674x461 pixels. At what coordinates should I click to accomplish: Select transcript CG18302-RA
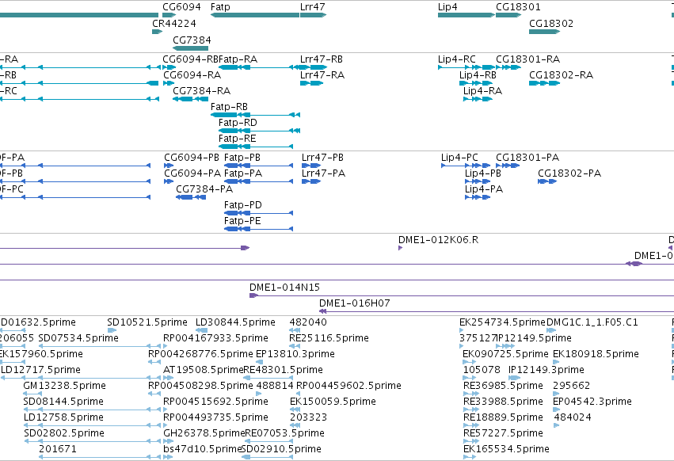coord(544,83)
